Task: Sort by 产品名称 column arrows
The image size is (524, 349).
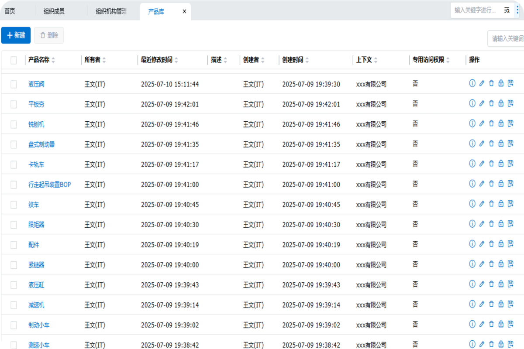Action: tap(53, 60)
